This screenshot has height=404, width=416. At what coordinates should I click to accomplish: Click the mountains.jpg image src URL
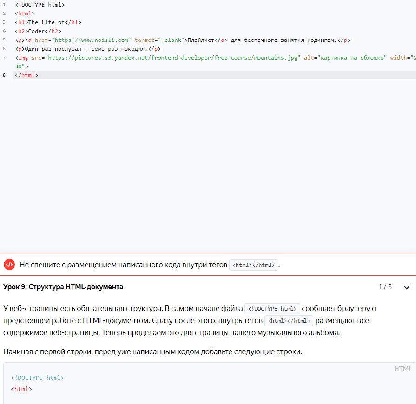click(x=172, y=58)
